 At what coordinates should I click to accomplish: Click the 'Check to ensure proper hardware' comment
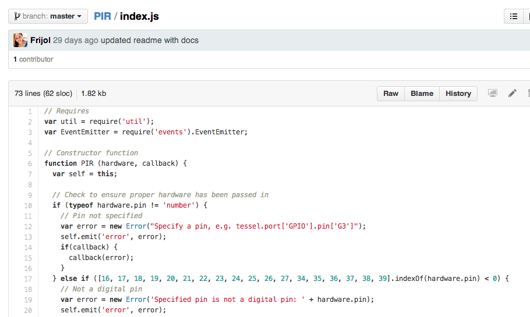pos(161,195)
